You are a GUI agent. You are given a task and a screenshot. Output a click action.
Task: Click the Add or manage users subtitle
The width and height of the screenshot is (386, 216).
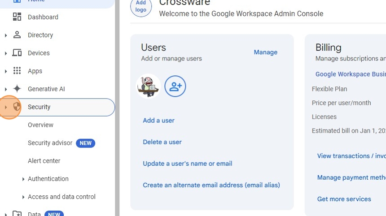point(171,59)
